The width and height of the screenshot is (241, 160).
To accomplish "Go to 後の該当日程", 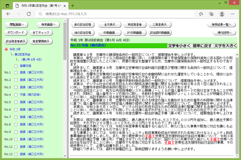I will coord(83,33).
